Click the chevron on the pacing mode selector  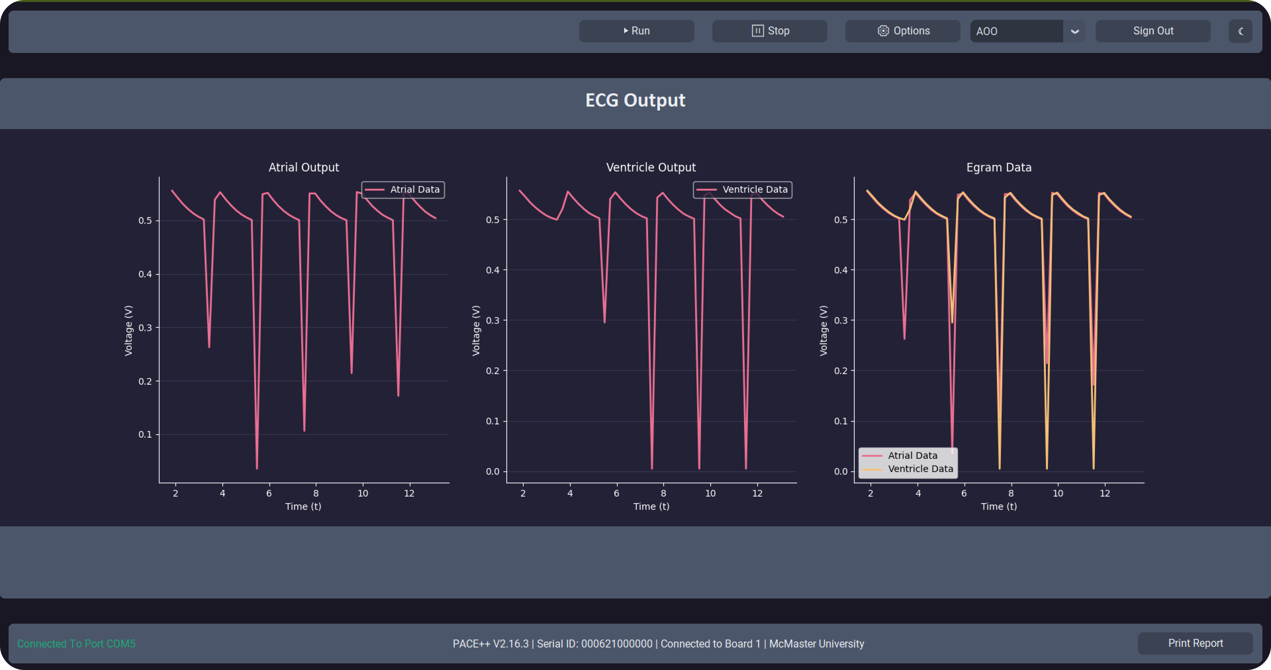(1075, 31)
